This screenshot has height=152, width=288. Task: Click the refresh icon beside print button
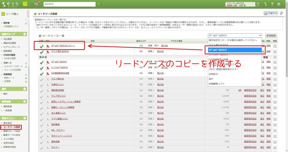[281, 13]
